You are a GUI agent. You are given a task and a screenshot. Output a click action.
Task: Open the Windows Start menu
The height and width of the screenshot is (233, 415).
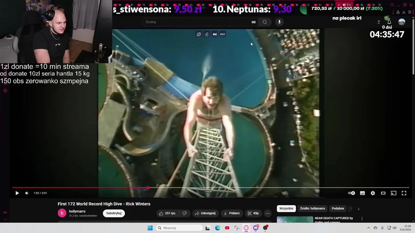click(x=150, y=228)
